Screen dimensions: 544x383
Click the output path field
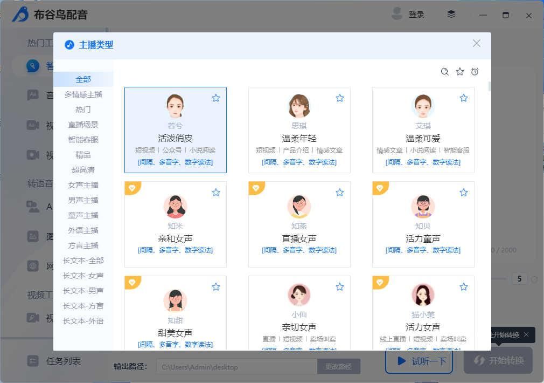tap(237, 367)
